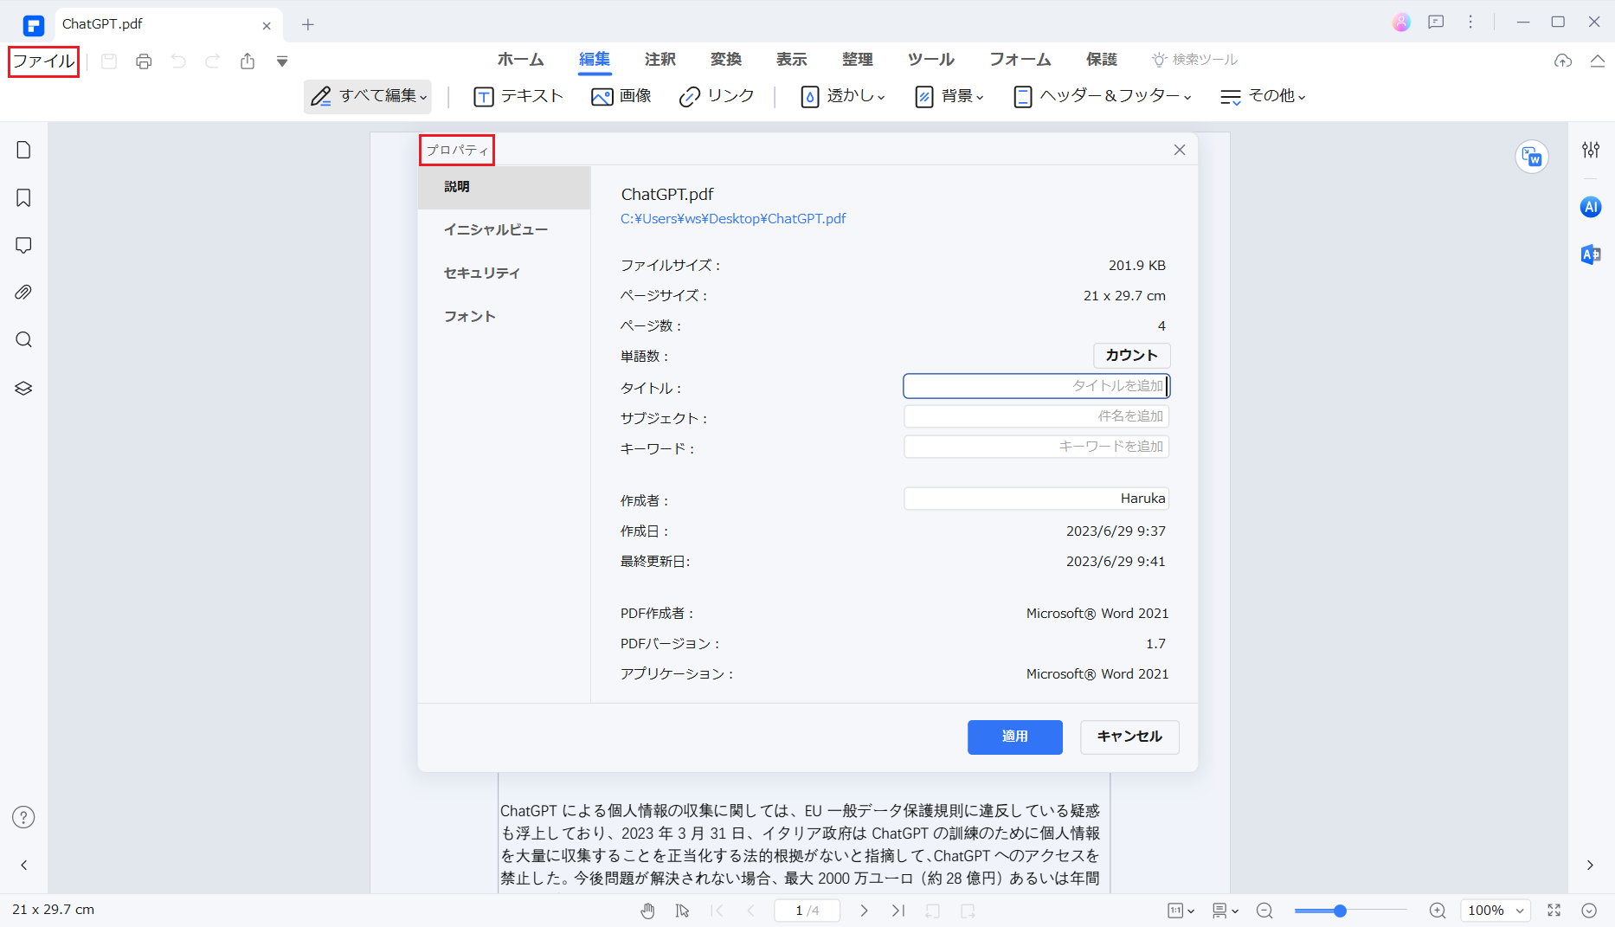Click the redo arrow icon
The height and width of the screenshot is (927, 1615).
[x=213, y=61]
